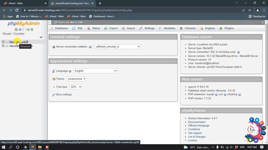The image size is (268, 150).
Task: Click help icon next to Language label
Action: point(70,71)
